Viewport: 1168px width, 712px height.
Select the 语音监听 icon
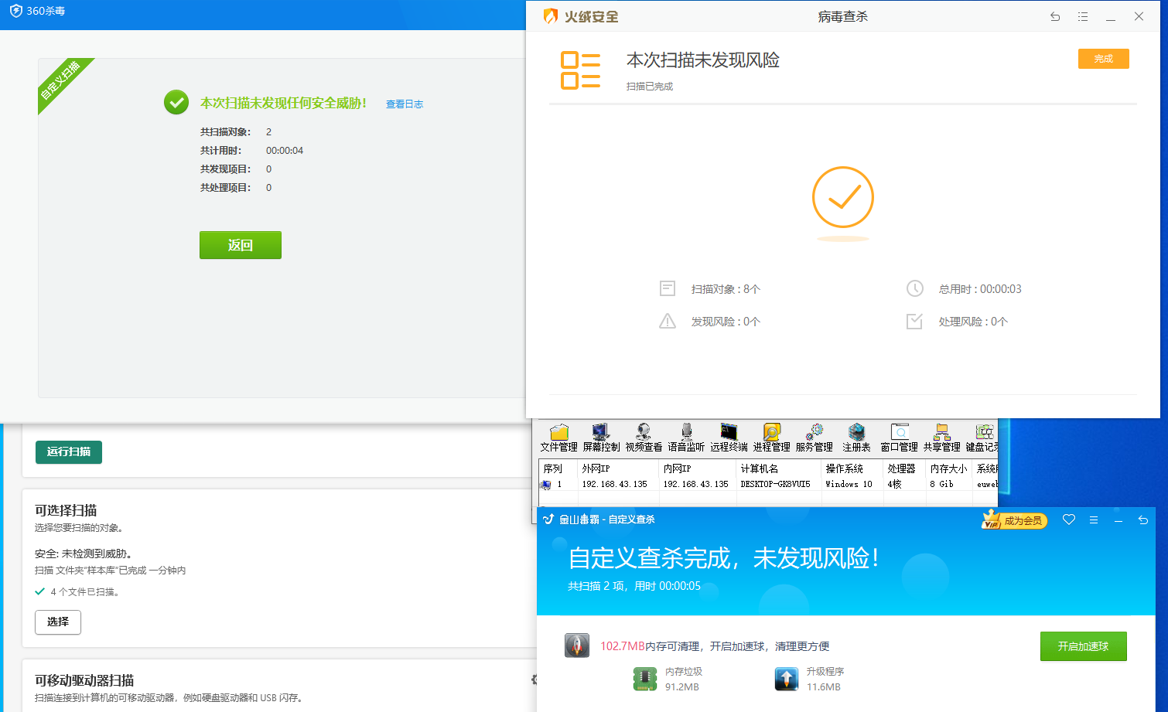(x=688, y=435)
